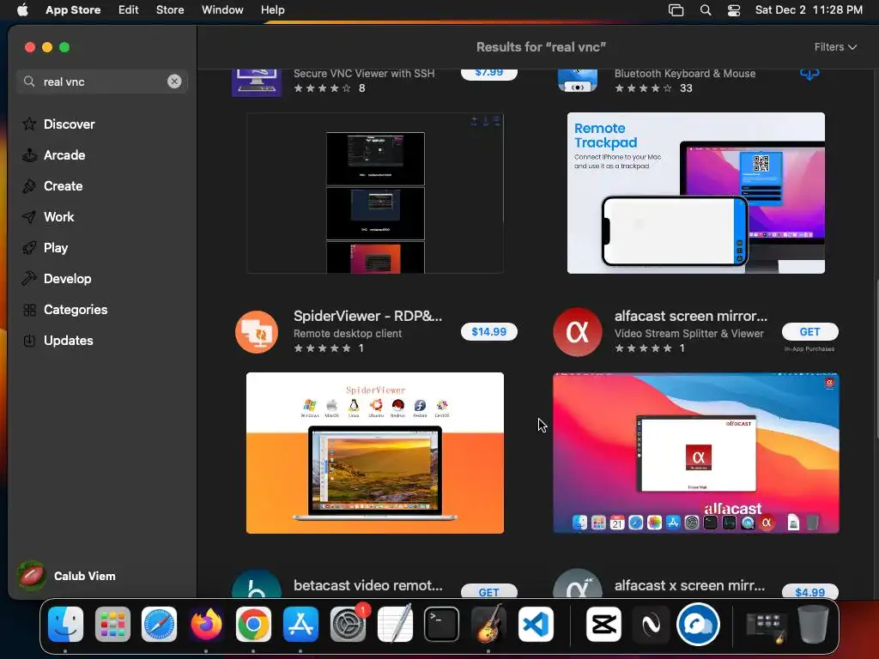Open alfacast Big Sur screenshot thumbnail
The image size is (879, 659).
click(695, 453)
